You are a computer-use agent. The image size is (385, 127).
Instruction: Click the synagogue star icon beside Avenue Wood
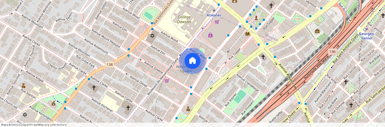click(152, 36)
